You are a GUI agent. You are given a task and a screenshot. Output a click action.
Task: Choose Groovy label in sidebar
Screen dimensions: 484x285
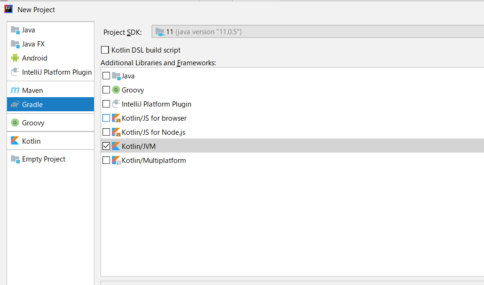(x=33, y=123)
